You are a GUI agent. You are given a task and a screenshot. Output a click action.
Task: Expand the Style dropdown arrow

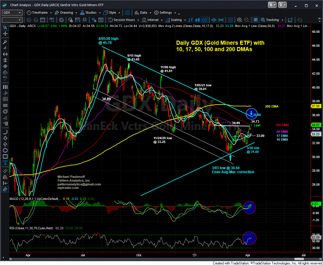(x=119, y=13)
